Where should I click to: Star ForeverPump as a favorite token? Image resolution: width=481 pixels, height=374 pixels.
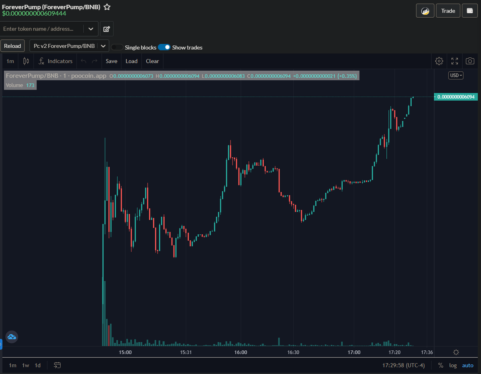pos(107,7)
